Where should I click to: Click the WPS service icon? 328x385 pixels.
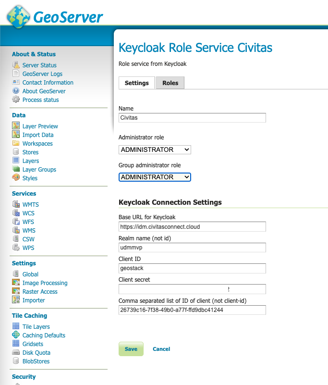pos(16,247)
